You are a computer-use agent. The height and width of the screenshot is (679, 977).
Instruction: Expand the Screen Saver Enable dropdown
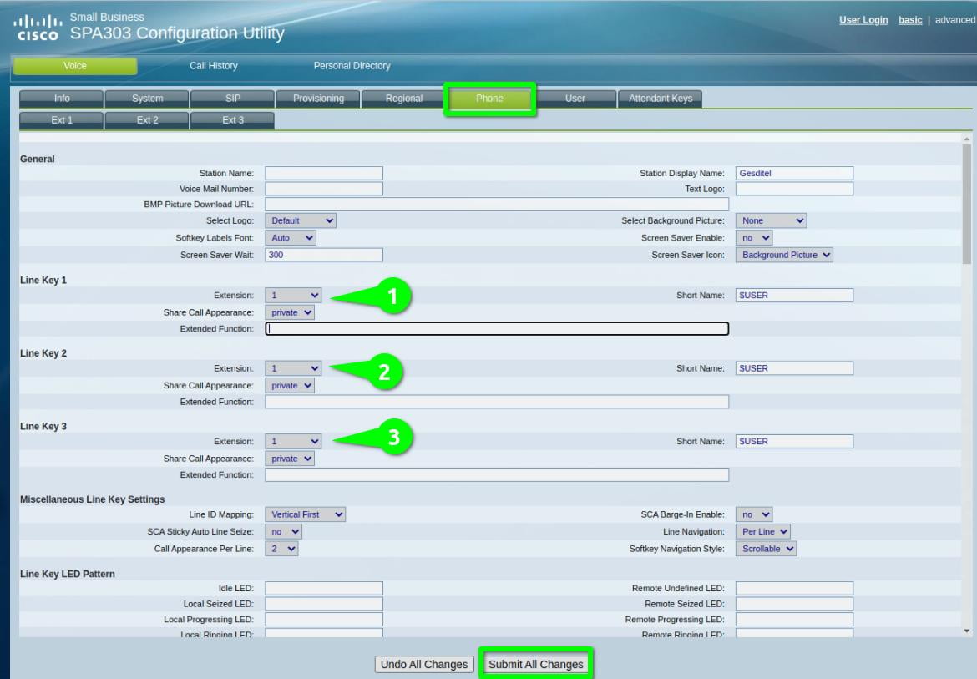coord(755,238)
